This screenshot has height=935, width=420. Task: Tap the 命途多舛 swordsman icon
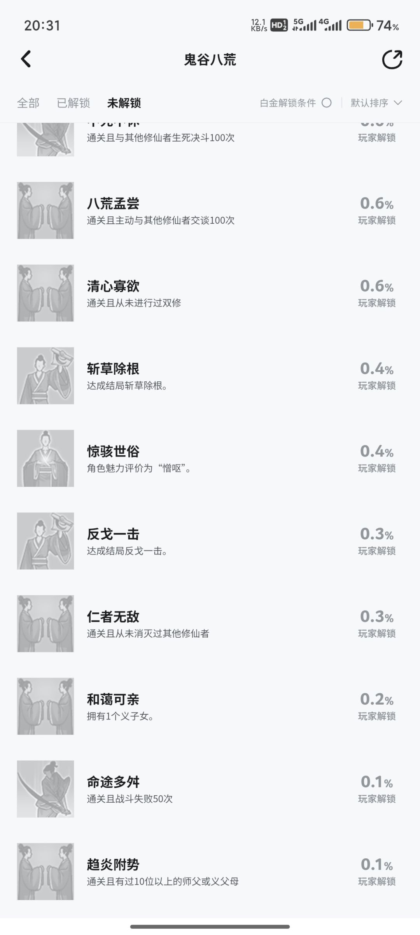(x=45, y=789)
